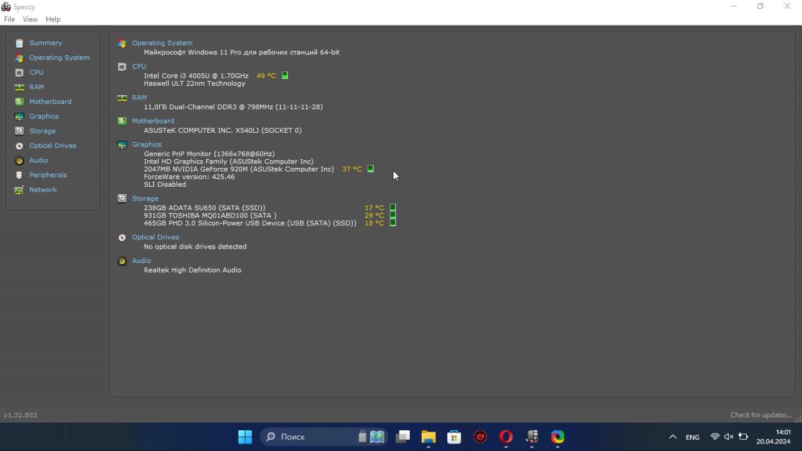Click the speaker icon beside Audio heading
The width and height of the screenshot is (802, 451).
tap(122, 261)
